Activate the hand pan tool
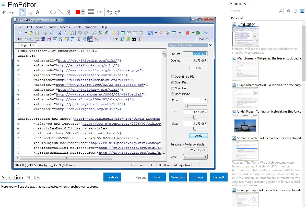 pos(22,12)
